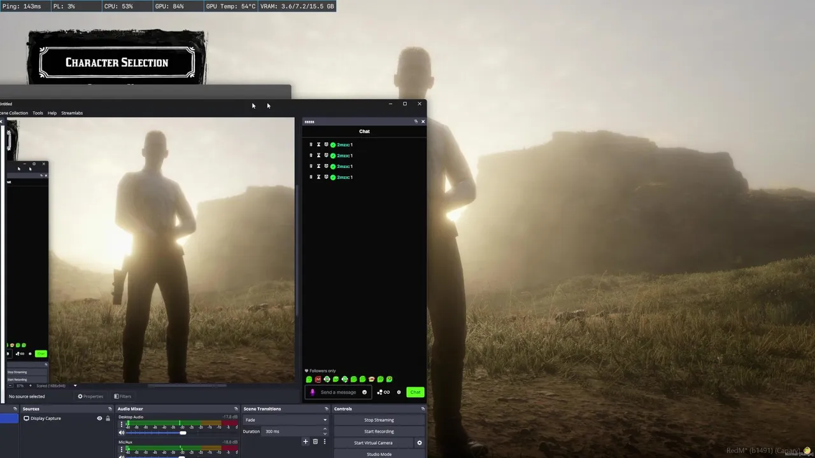815x458 pixels.
Task: Click the preview vertical scrollbar
Action: click(x=297, y=249)
